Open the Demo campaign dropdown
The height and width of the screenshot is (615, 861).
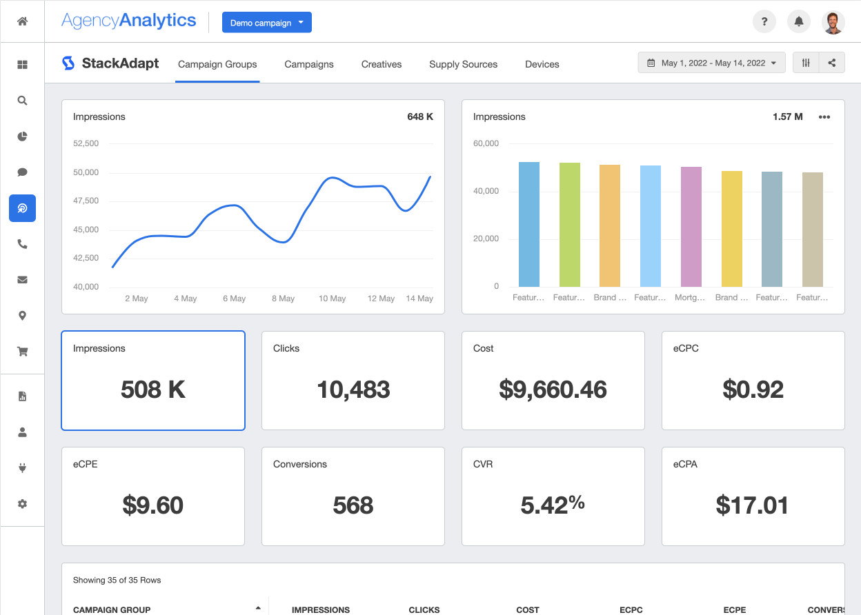pyautogui.click(x=266, y=22)
